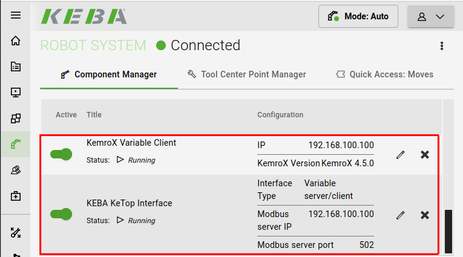Switch to Component Manager tab
This screenshot has width=463, height=257.
pyautogui.click(x=109, y=74)
